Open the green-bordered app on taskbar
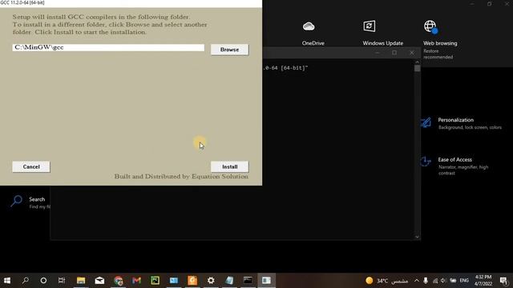The width and height of the screenshot is (513, 288). click(155, 281)
